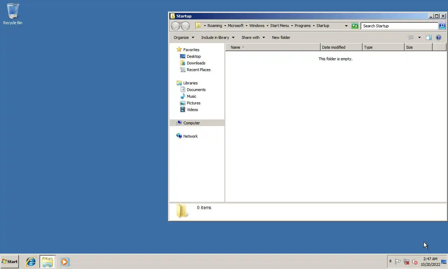Open Action Center flag icon

(398, 262)
